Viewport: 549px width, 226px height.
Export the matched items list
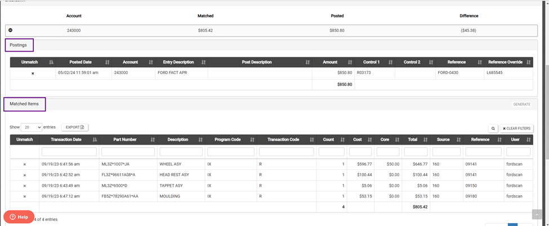(x=75, y=127)
